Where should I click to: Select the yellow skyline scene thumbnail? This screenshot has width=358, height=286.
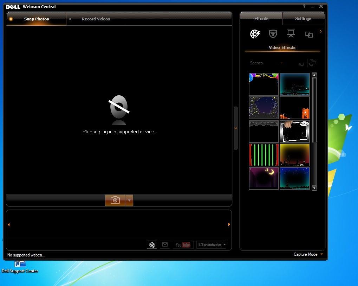[x=295, y=155]
